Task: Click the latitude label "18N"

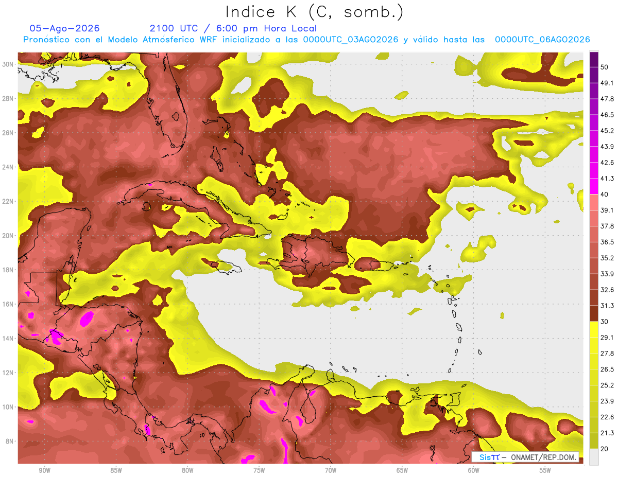Action: tap(8, 270)
